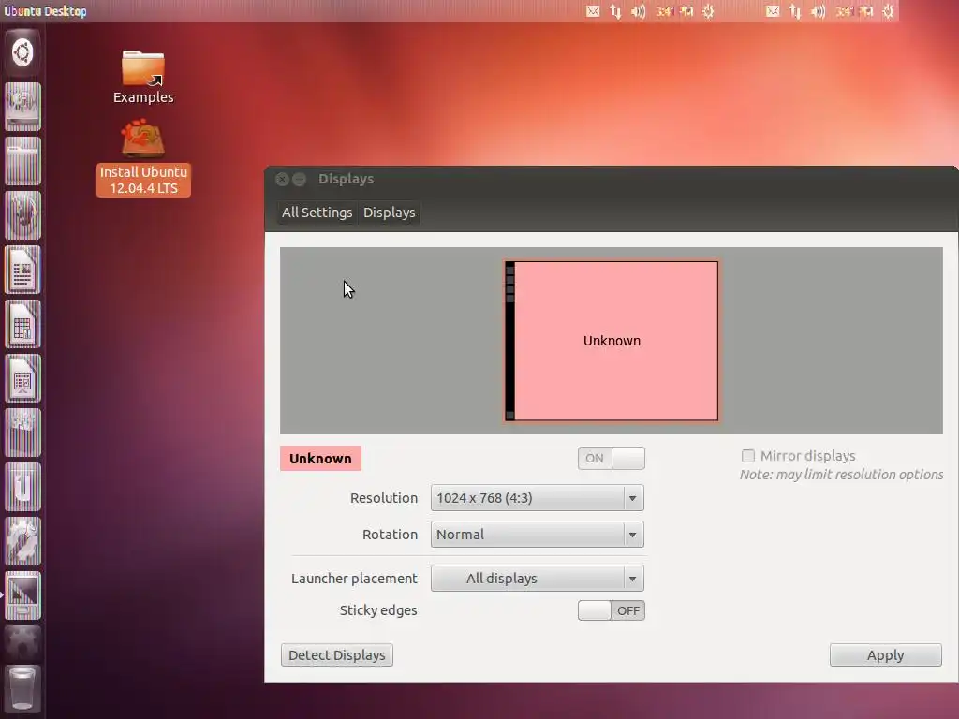Open the Home Folder launcher icon
This screenshot has width=959, height=719.
[22, 161]
